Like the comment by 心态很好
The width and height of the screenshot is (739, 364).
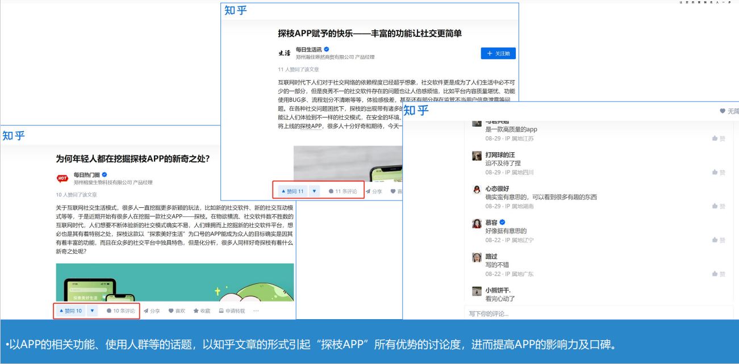click(x=718, y=206)
